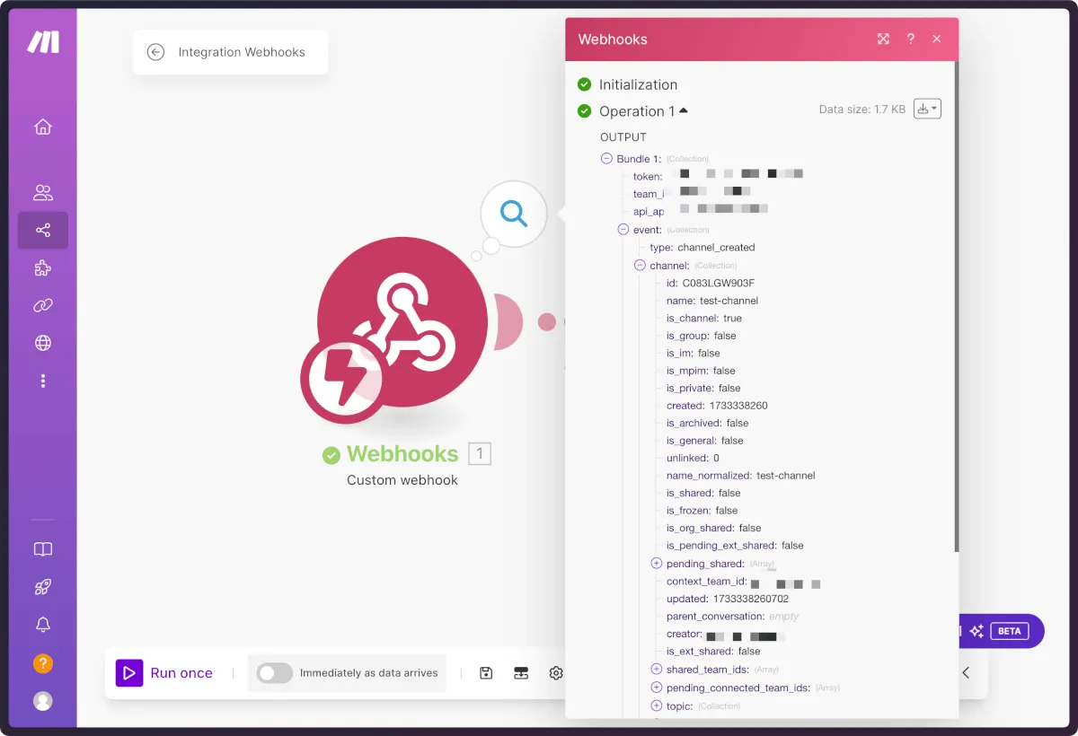Open the Team users sidebar icon
Image resolution: width=1078 pixels, height=736 pixels.
point(43,192)
